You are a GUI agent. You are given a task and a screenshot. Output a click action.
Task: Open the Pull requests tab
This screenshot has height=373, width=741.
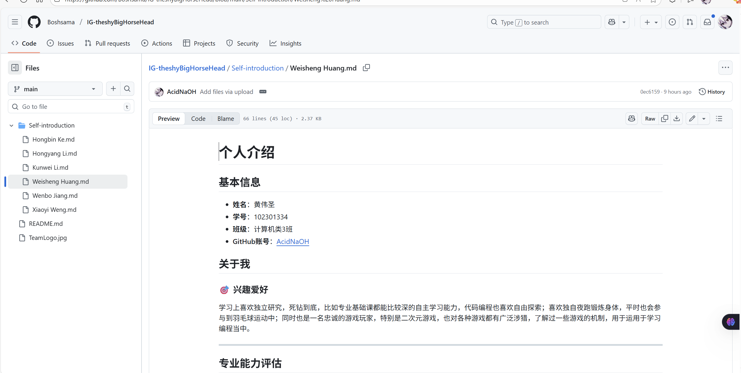click(107, 43)
